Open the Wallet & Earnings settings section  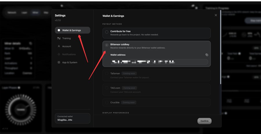72,30
